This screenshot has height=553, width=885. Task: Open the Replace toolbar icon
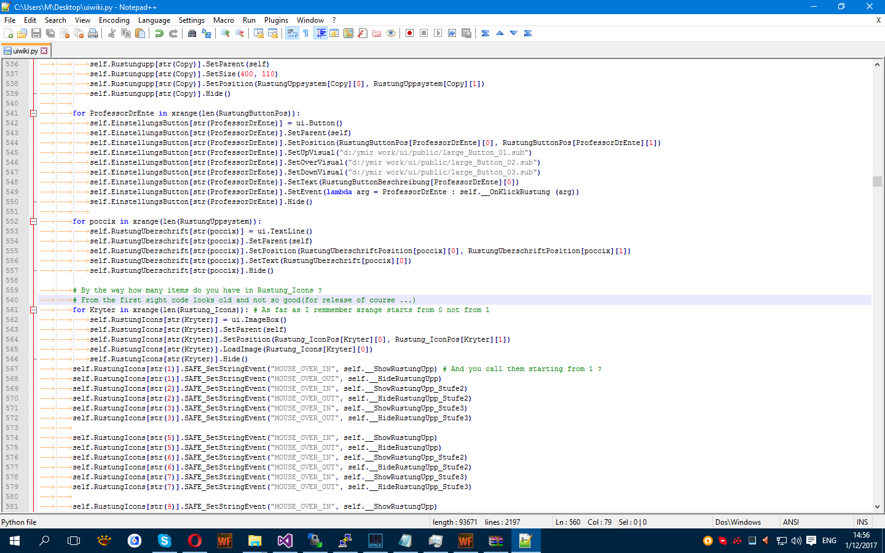click(206, 33)
